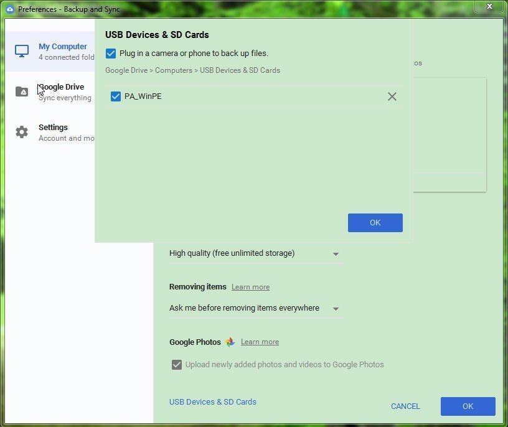Toggle Plug in a camera or phone checkbox
This screenshot has width=508, height=427.
click(x=111, y=54)
